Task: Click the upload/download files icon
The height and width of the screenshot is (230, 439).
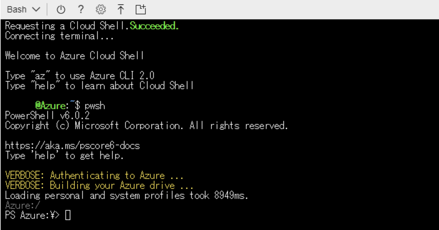Action: click(x=121, y=9)
